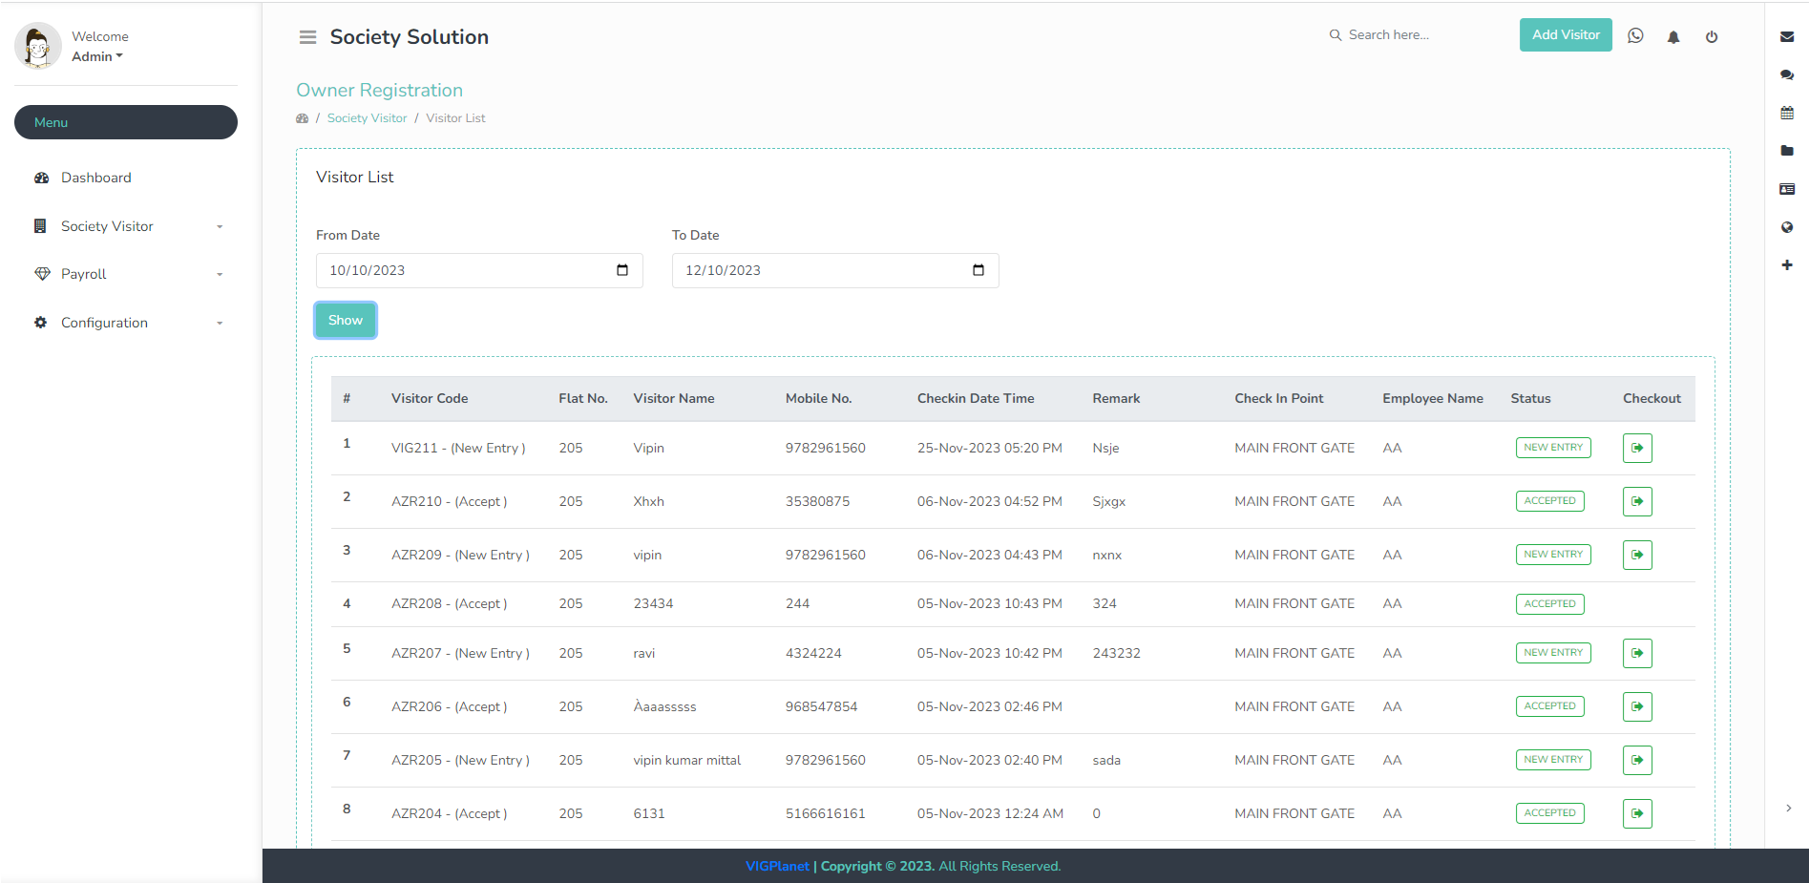Click the breadcrumb dashboard home icon

[x=302, y=118]
